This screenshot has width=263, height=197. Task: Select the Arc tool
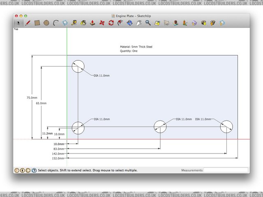click(55, 23)
